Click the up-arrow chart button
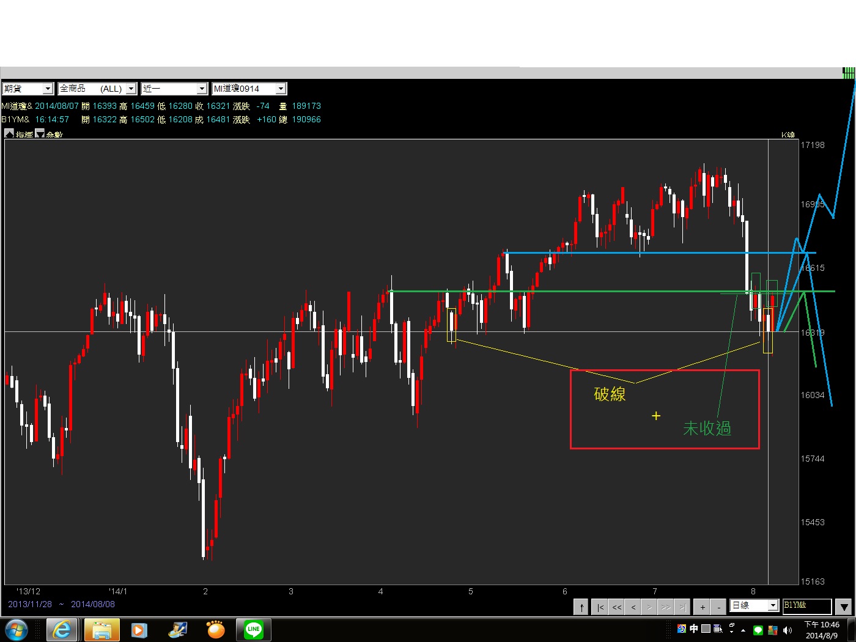The image size is (856, 642). [581, 607]
